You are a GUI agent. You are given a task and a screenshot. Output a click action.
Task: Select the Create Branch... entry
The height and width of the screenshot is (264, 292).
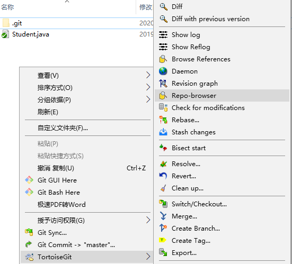222,229
